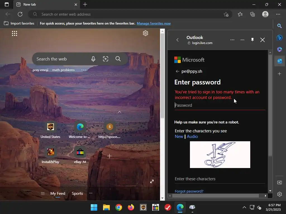This screenshot has height=214, width=286.
Task: Open the tab actions menu icon
Action: tap(7, 4)
